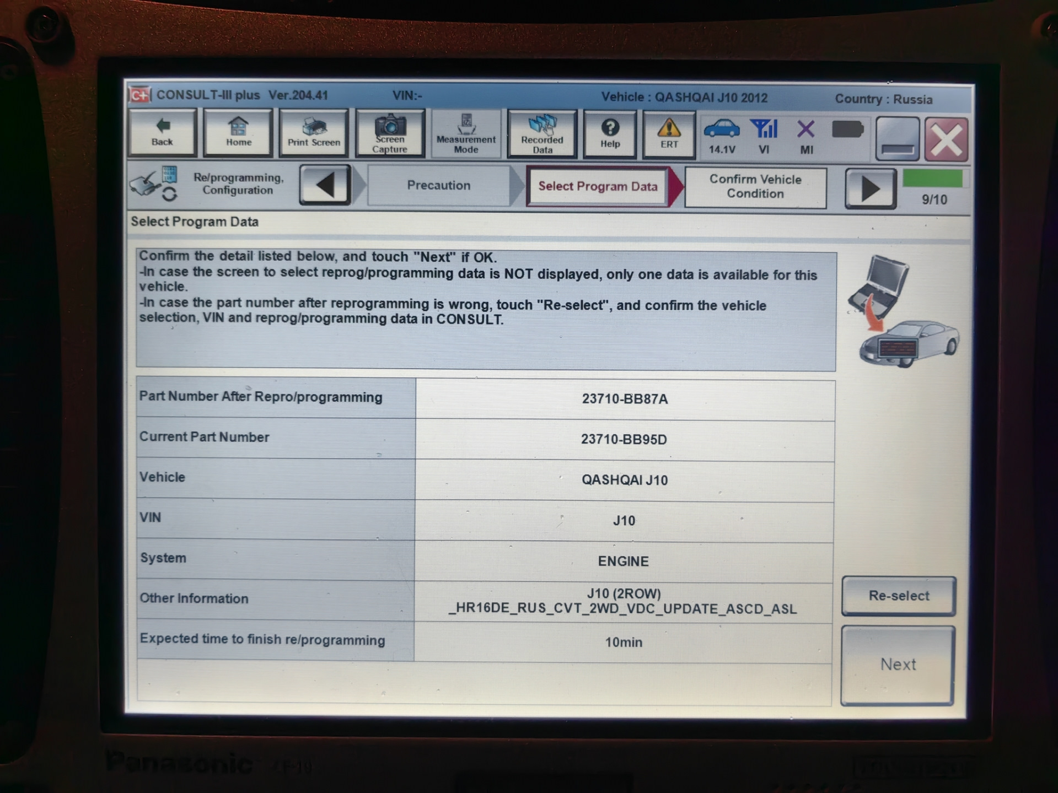Image resolution: width=1058 pixels, height=793 pixels.
Task: Advance using the right step arrow
Action: pyautogui.click(x=870, y=188)
